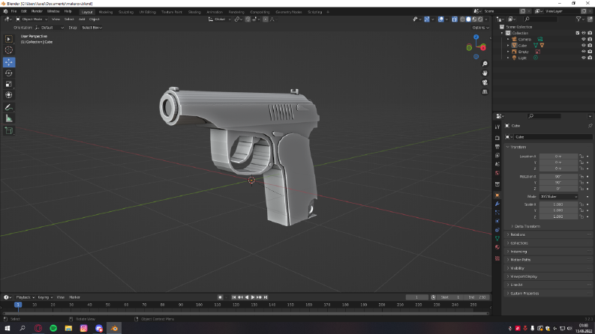Hide the Cube object in outliner

click(x=583, y=46)
